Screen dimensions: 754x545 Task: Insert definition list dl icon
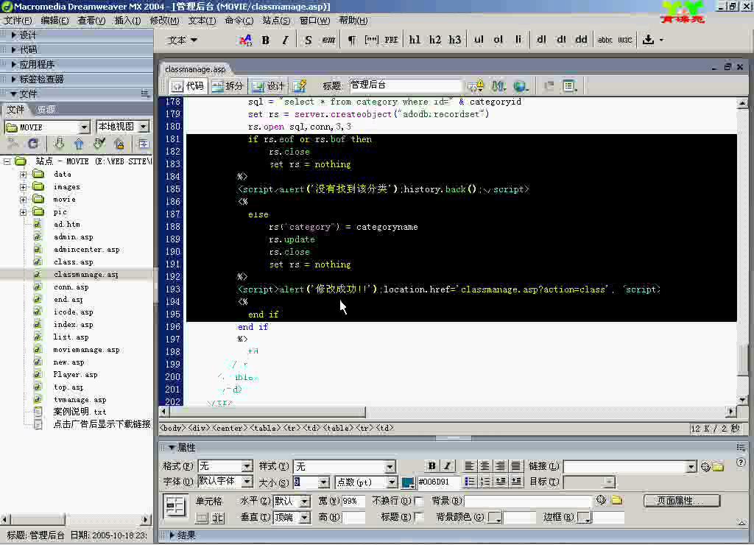pos(541,41)
